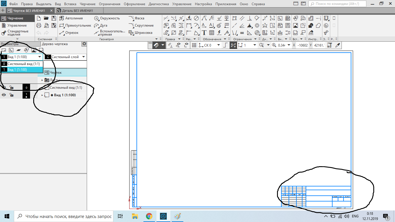Viewport: 395px width, 222px height.
Task: Click the zoom magnifier icon near 0.344
Action: coord(274,45)
